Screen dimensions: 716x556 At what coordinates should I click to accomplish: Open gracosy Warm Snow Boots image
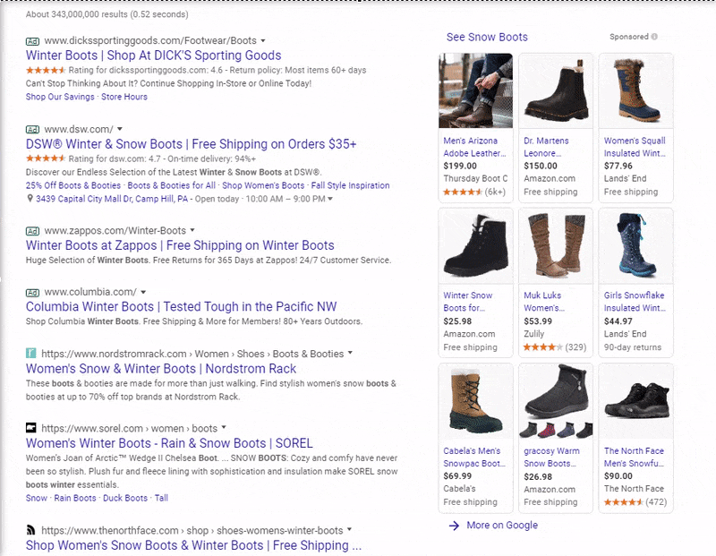pos(556,401)
